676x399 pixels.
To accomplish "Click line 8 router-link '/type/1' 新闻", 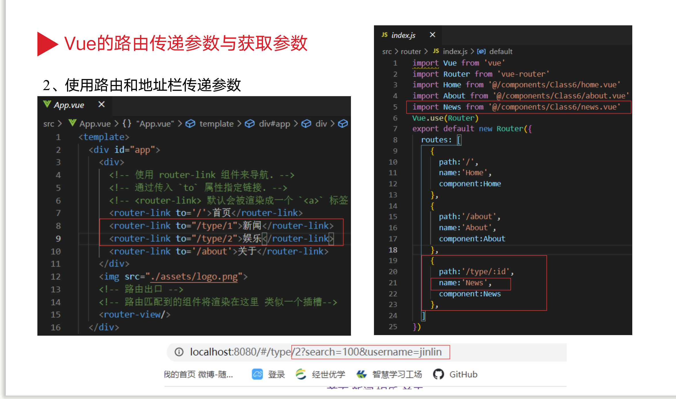I will tap(221, 226).
